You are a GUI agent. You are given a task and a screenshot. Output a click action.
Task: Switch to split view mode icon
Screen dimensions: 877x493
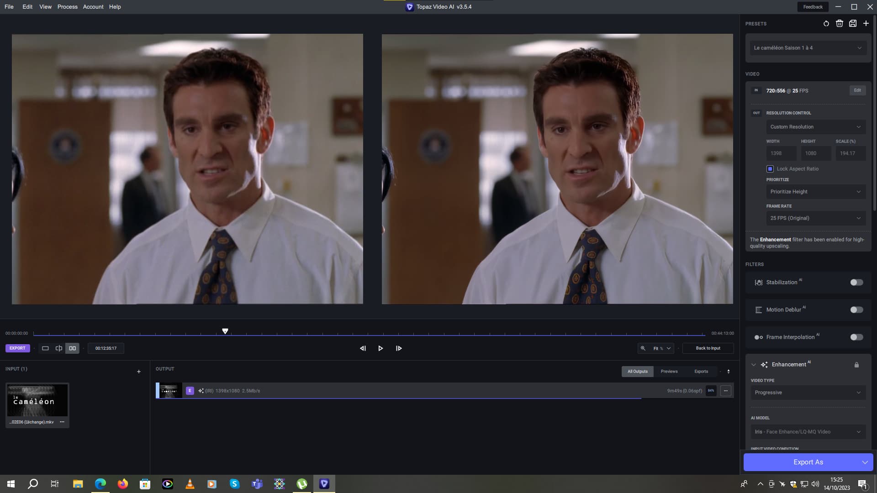(x=59, y=348)
